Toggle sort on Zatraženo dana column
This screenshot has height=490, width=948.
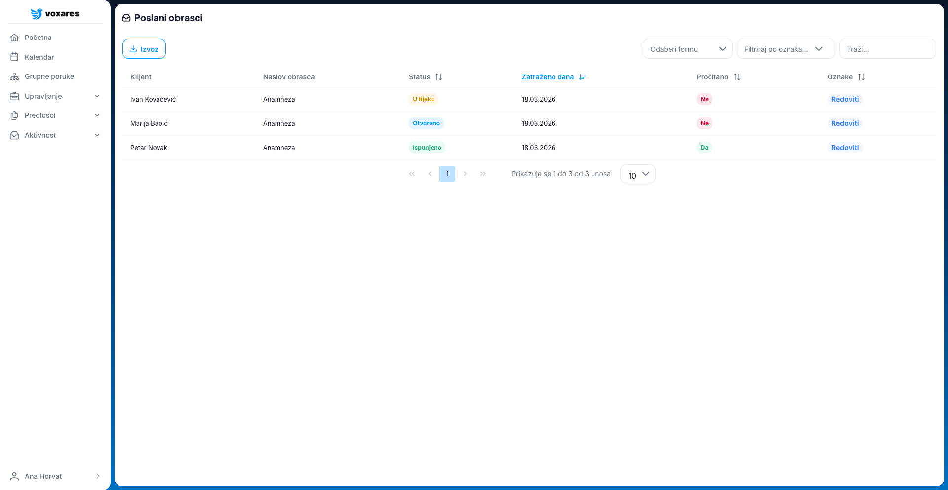coord(582,77)
